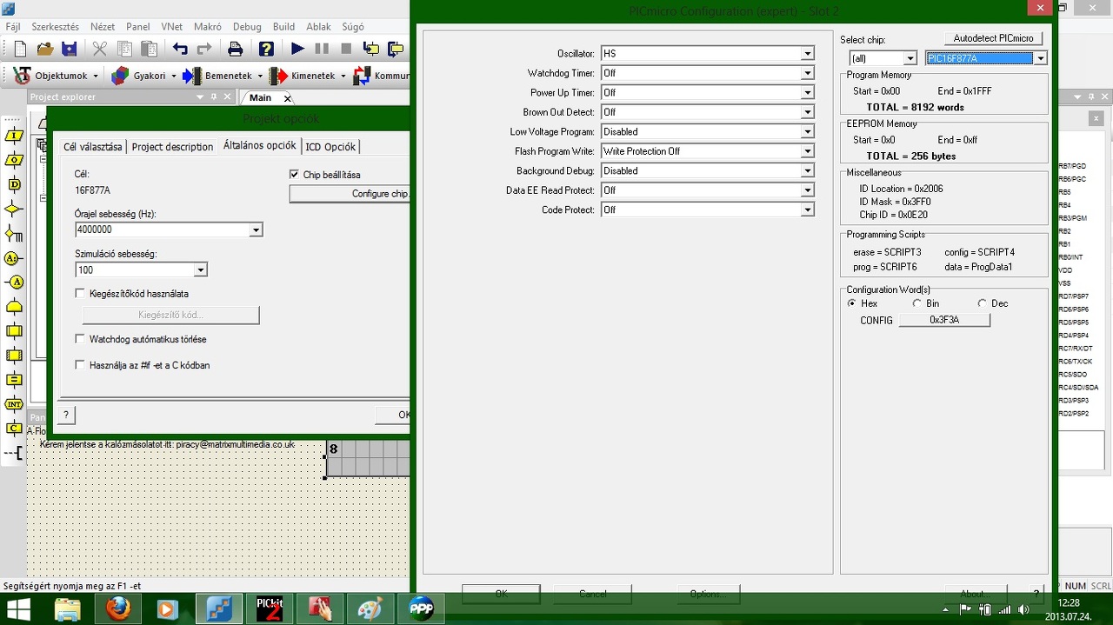Click the Configure chip button
1113x625 pixels.
point(350,194)
